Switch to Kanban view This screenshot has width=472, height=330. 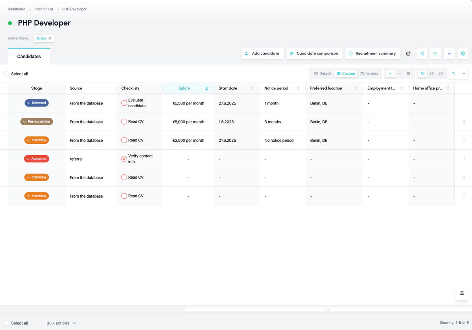coord(369,73)
